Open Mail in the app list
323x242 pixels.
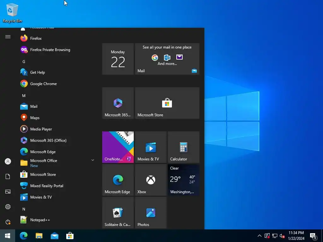[58, 106]
